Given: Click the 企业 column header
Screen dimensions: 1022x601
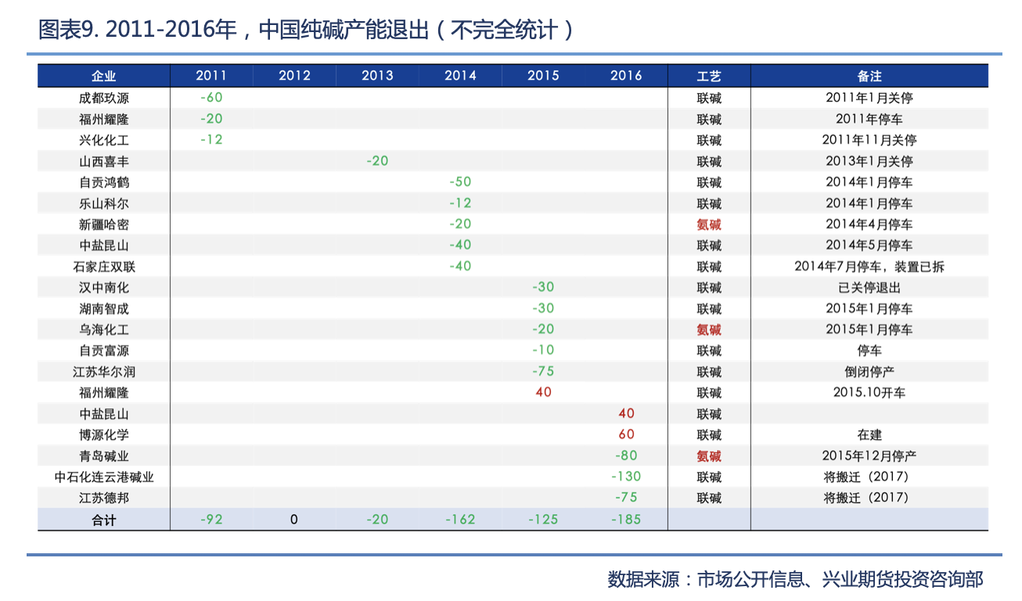Looking at the screenshot, I should pyautogui.click(x=103, y=76).
